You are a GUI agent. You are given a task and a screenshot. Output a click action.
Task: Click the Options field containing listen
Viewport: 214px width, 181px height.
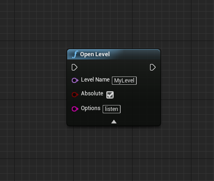click(x=111, y=109)
